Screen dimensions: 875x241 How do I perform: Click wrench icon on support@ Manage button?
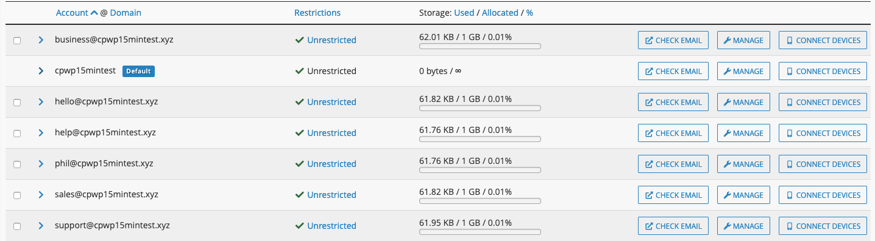pyautogui.click(x=727, y=226)
